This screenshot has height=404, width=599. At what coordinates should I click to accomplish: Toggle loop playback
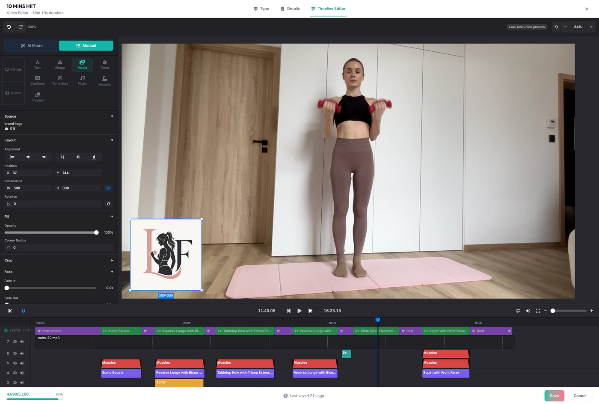point(518,311)
